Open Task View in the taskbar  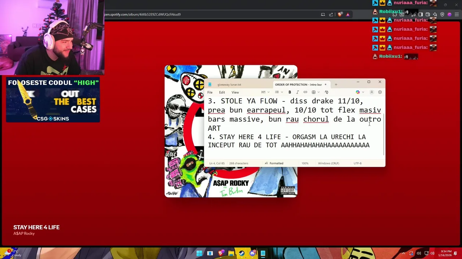pos(210,253)
